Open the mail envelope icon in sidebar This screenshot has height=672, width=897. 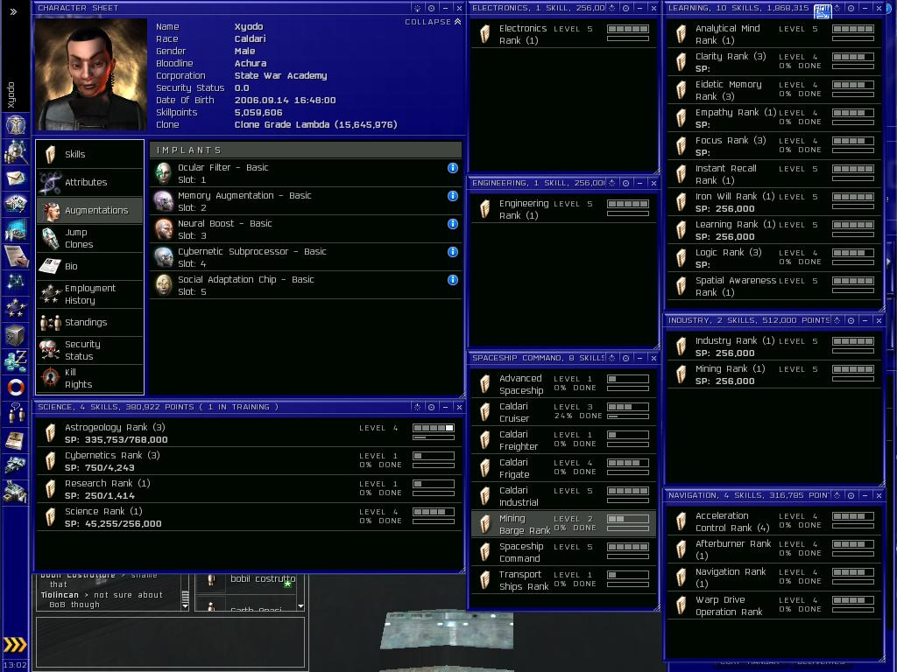(x=16, y=178)
